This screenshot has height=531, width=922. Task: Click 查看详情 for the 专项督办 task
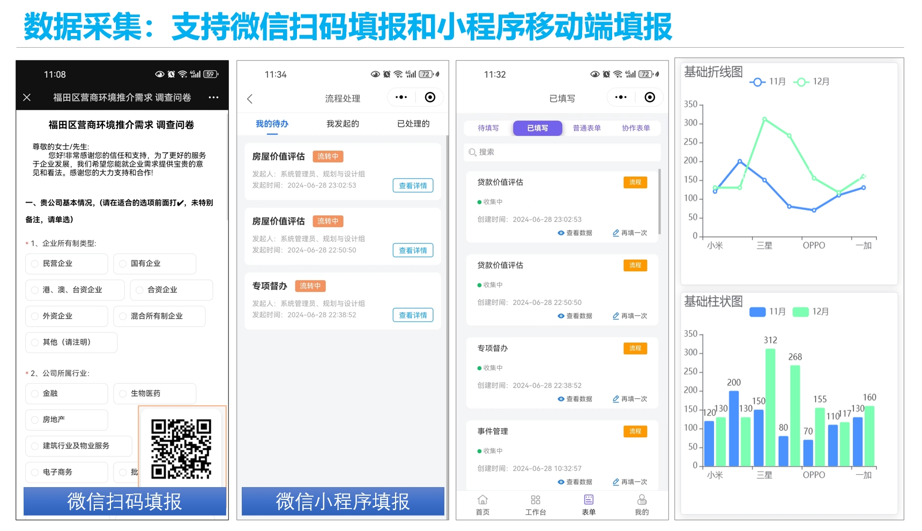(413, 315)
